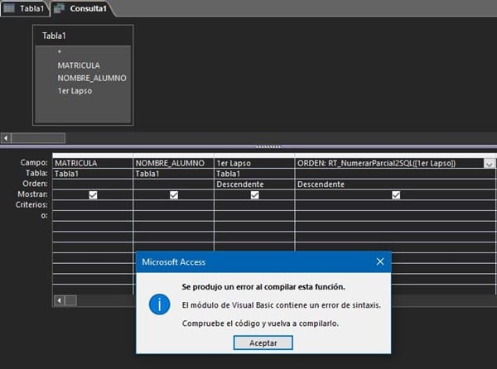Click the NOMBRE_ALUMNO Campo cell in grid
The height and width of the screenshot is (369, 497).
click(173, 163)
